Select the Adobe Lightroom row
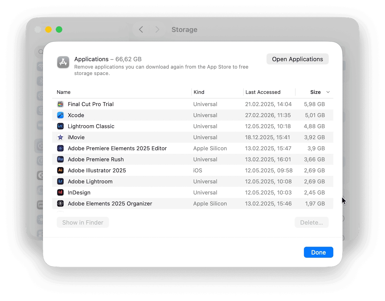Screen dimensions: 385x301 [172, 181]
